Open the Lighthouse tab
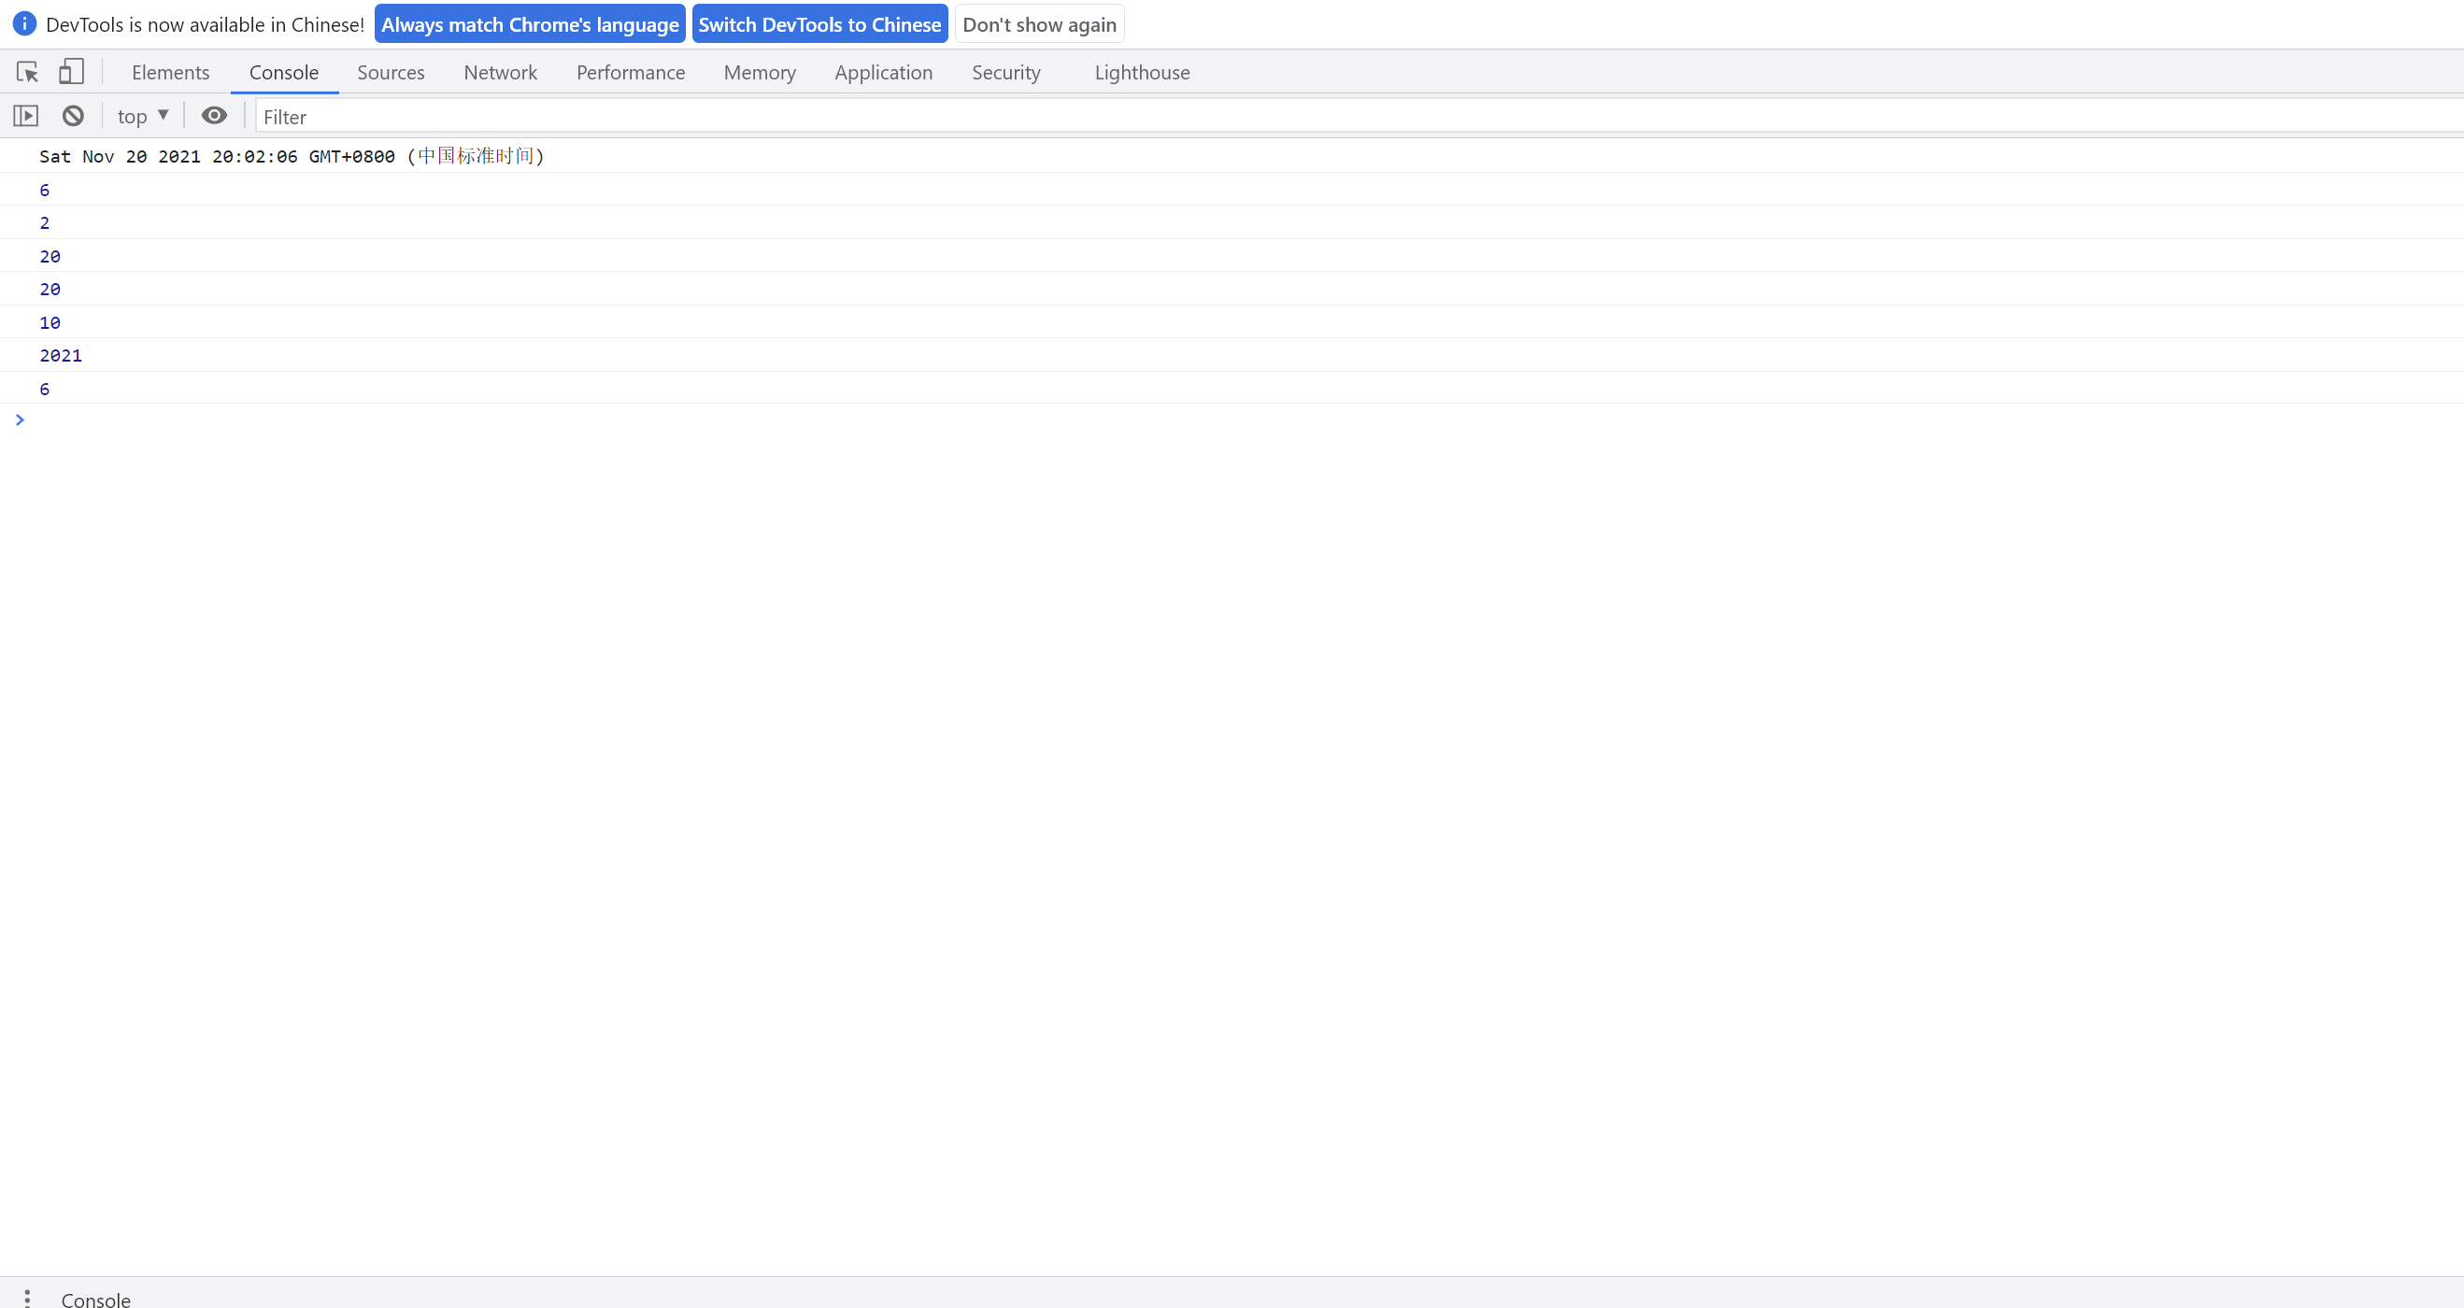Screen dimensions: 2464x1308 [1141, 73]
